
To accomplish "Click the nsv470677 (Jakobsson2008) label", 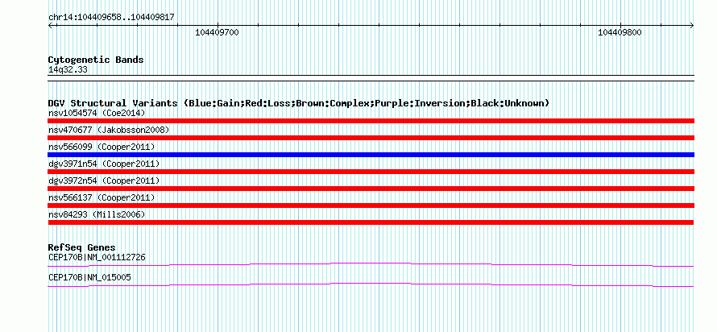I will click(x=109, y=130).
